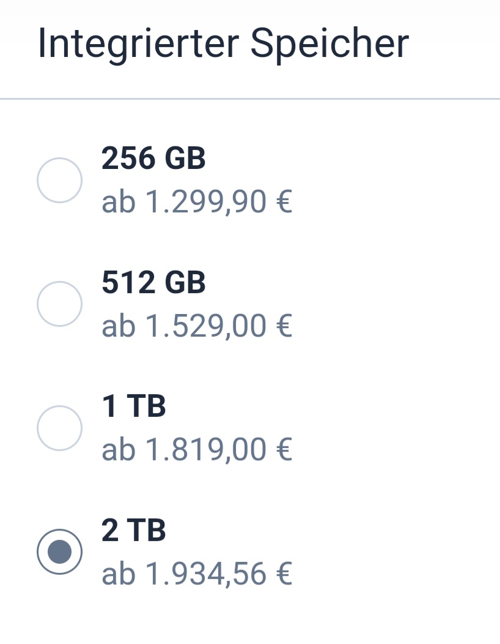The height and width of the screenshot is (644, 500).
Task: Click the "Integrierter Speicher" section heading
Action: (223, 44)
